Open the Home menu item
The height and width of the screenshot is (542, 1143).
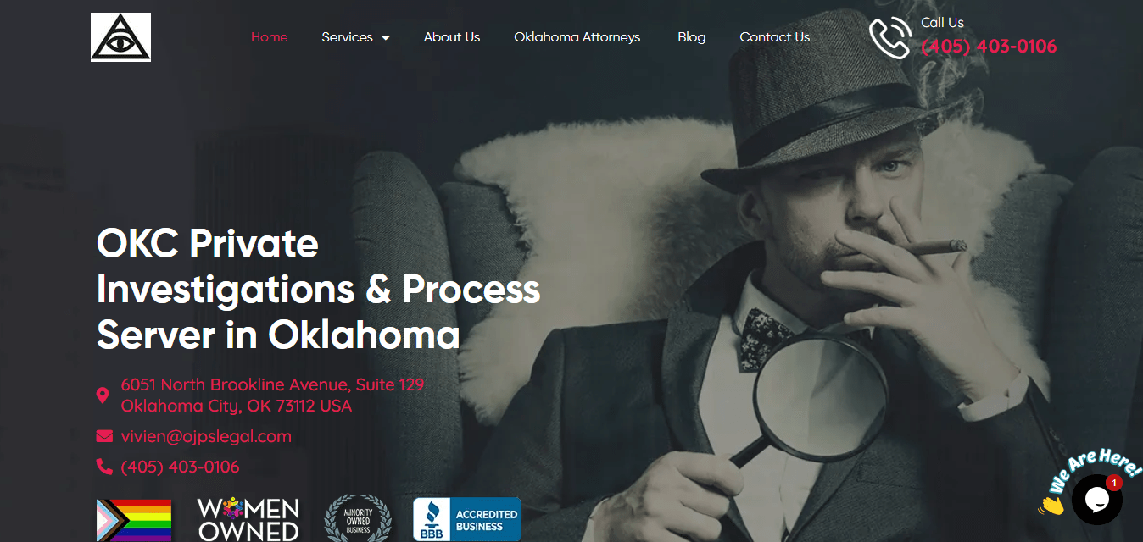[x=270, y=37]
